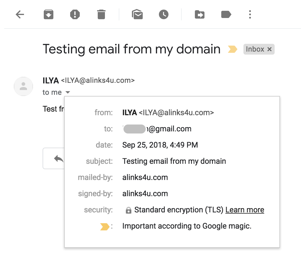Click the yellow importance marker in details popup
The height and width of the screenshot is (261, 301).
105,226
